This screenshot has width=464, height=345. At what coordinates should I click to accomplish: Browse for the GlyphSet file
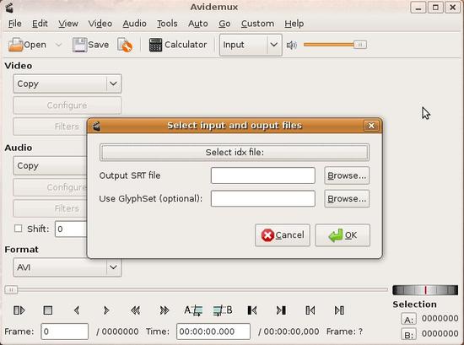pyautogui.click(x=347, y=198)
